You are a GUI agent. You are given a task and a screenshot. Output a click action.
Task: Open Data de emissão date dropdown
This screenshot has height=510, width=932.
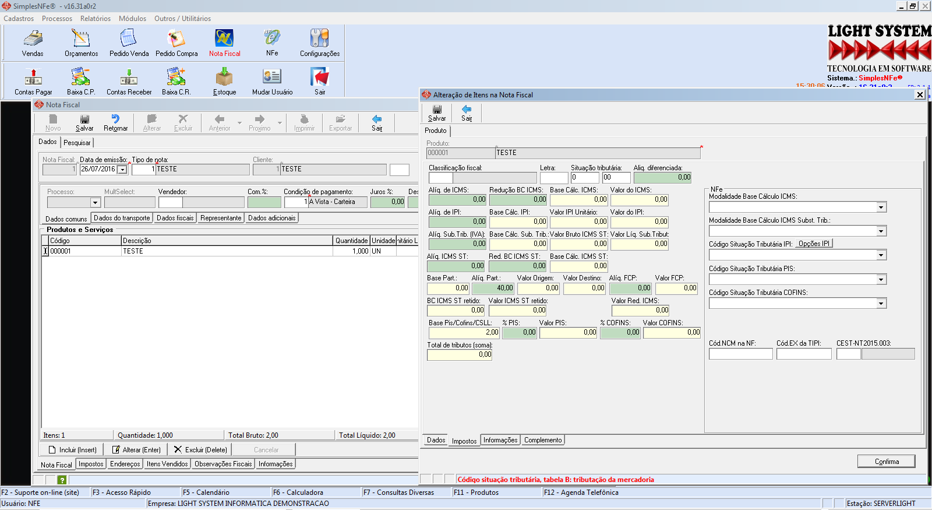point(122,170)
